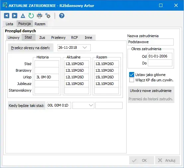
Task: Refresh data with the green circular arrow
Action: 31,16
